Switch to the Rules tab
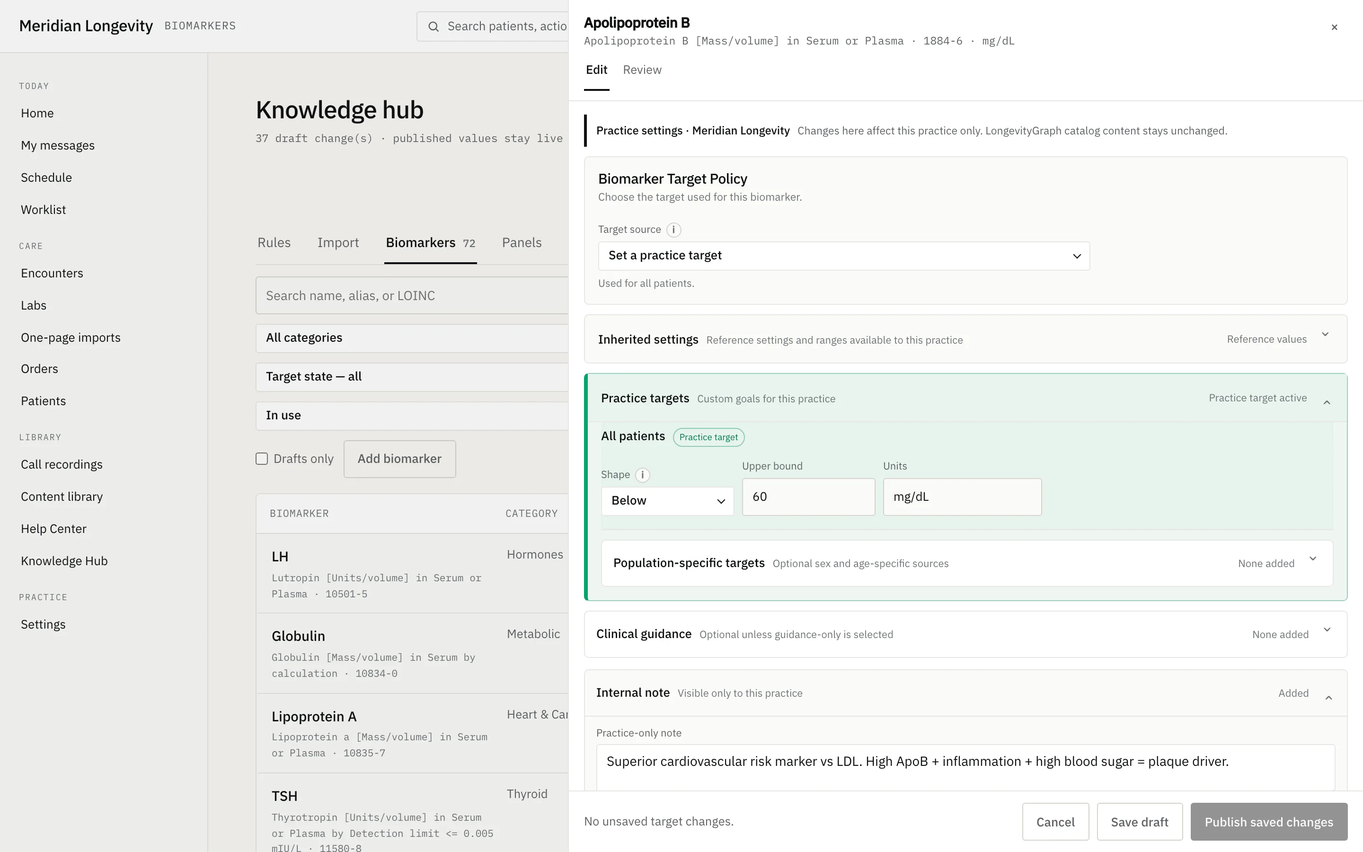This screenshot has width=1363, height=852. [274, 243]
